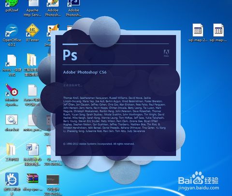Click Adobe Photoshop shortcut with blue Ps icon
The width and height of the screenshot is (232, 196).
coord(73,8)
